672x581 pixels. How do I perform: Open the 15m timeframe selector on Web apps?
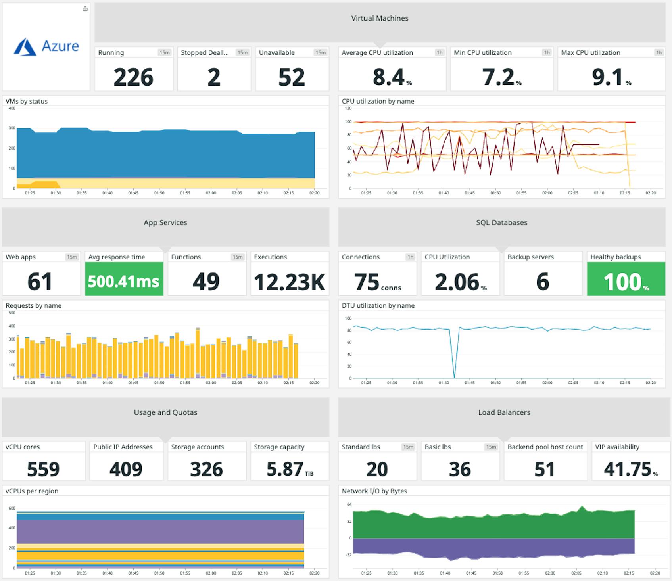[73, 257]
